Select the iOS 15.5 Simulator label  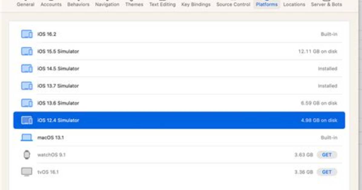coord(58,51)
